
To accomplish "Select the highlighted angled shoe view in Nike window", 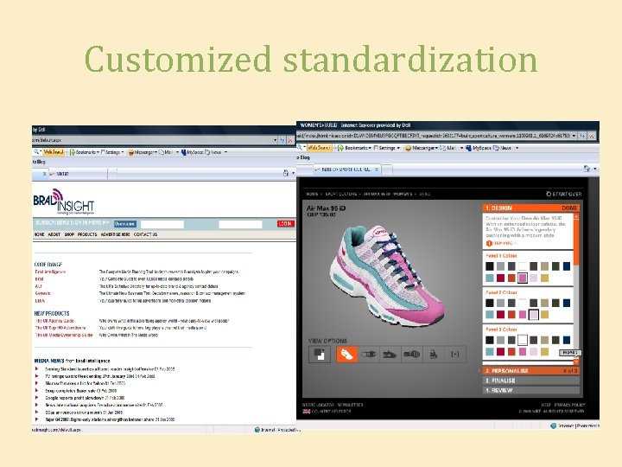I will tap(346, 354).
